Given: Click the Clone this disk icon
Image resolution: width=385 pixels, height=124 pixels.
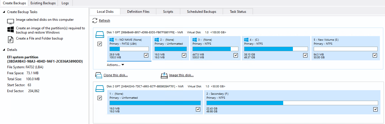Looking at the screenshot, I should coord(98,75).
